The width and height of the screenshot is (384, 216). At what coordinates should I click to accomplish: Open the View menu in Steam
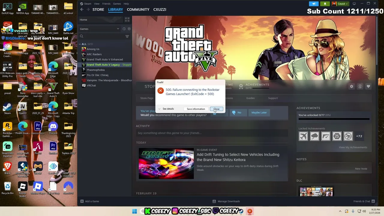point(97,4)
